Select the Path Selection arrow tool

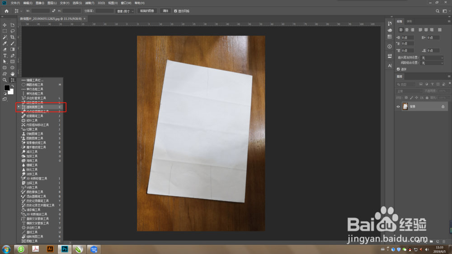[x=5, y=61]
